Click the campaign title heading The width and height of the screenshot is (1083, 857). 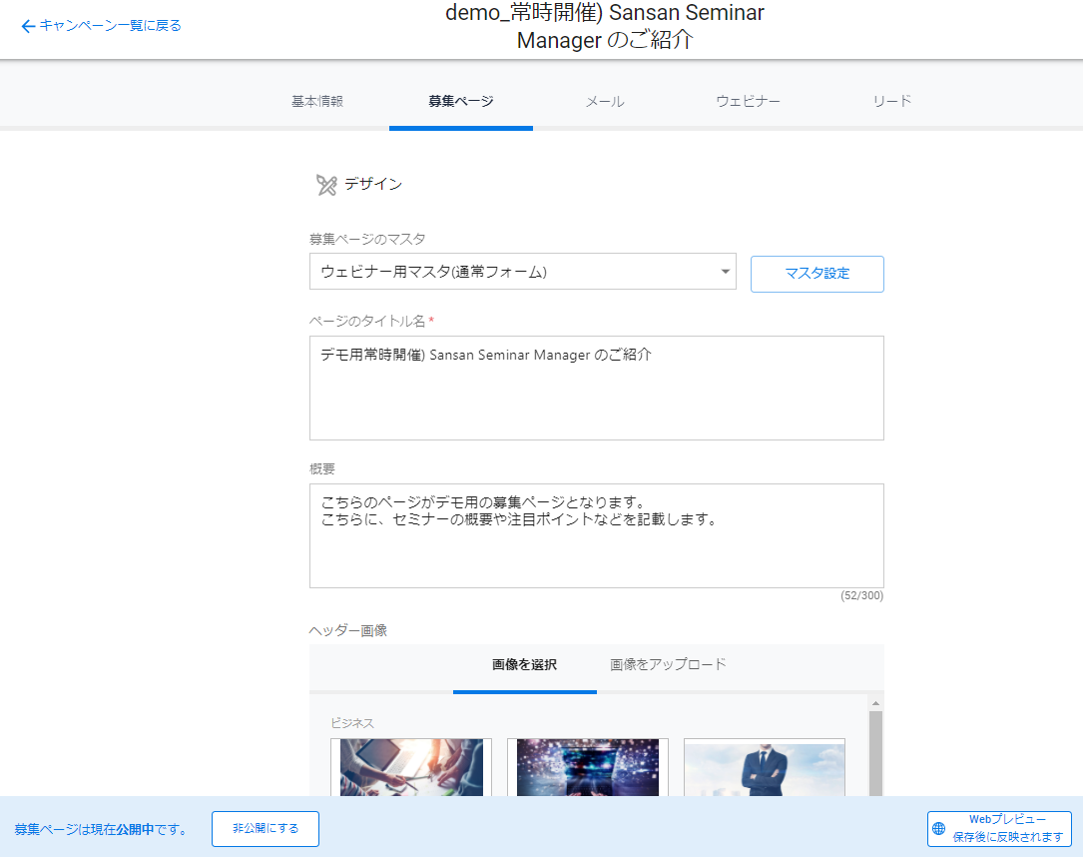coord(605,26)
